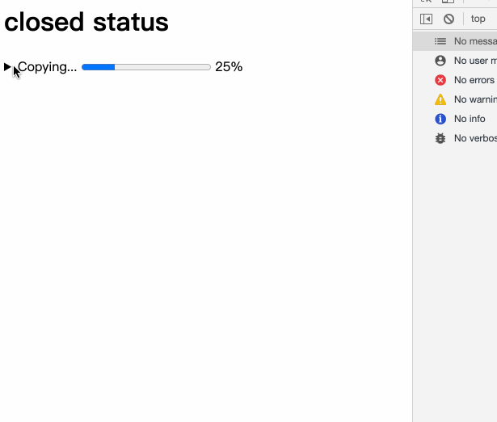Viewport: 497px width, 422px height.
Task: Filter by the No errors label
Action: 474,80
